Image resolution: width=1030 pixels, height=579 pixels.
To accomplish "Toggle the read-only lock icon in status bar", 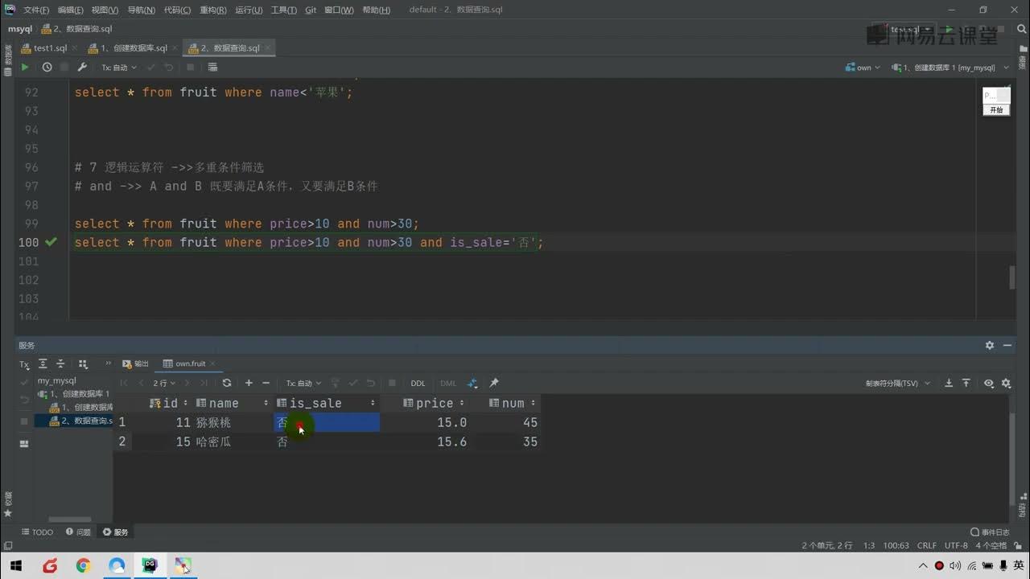I will coord(1018,545).
